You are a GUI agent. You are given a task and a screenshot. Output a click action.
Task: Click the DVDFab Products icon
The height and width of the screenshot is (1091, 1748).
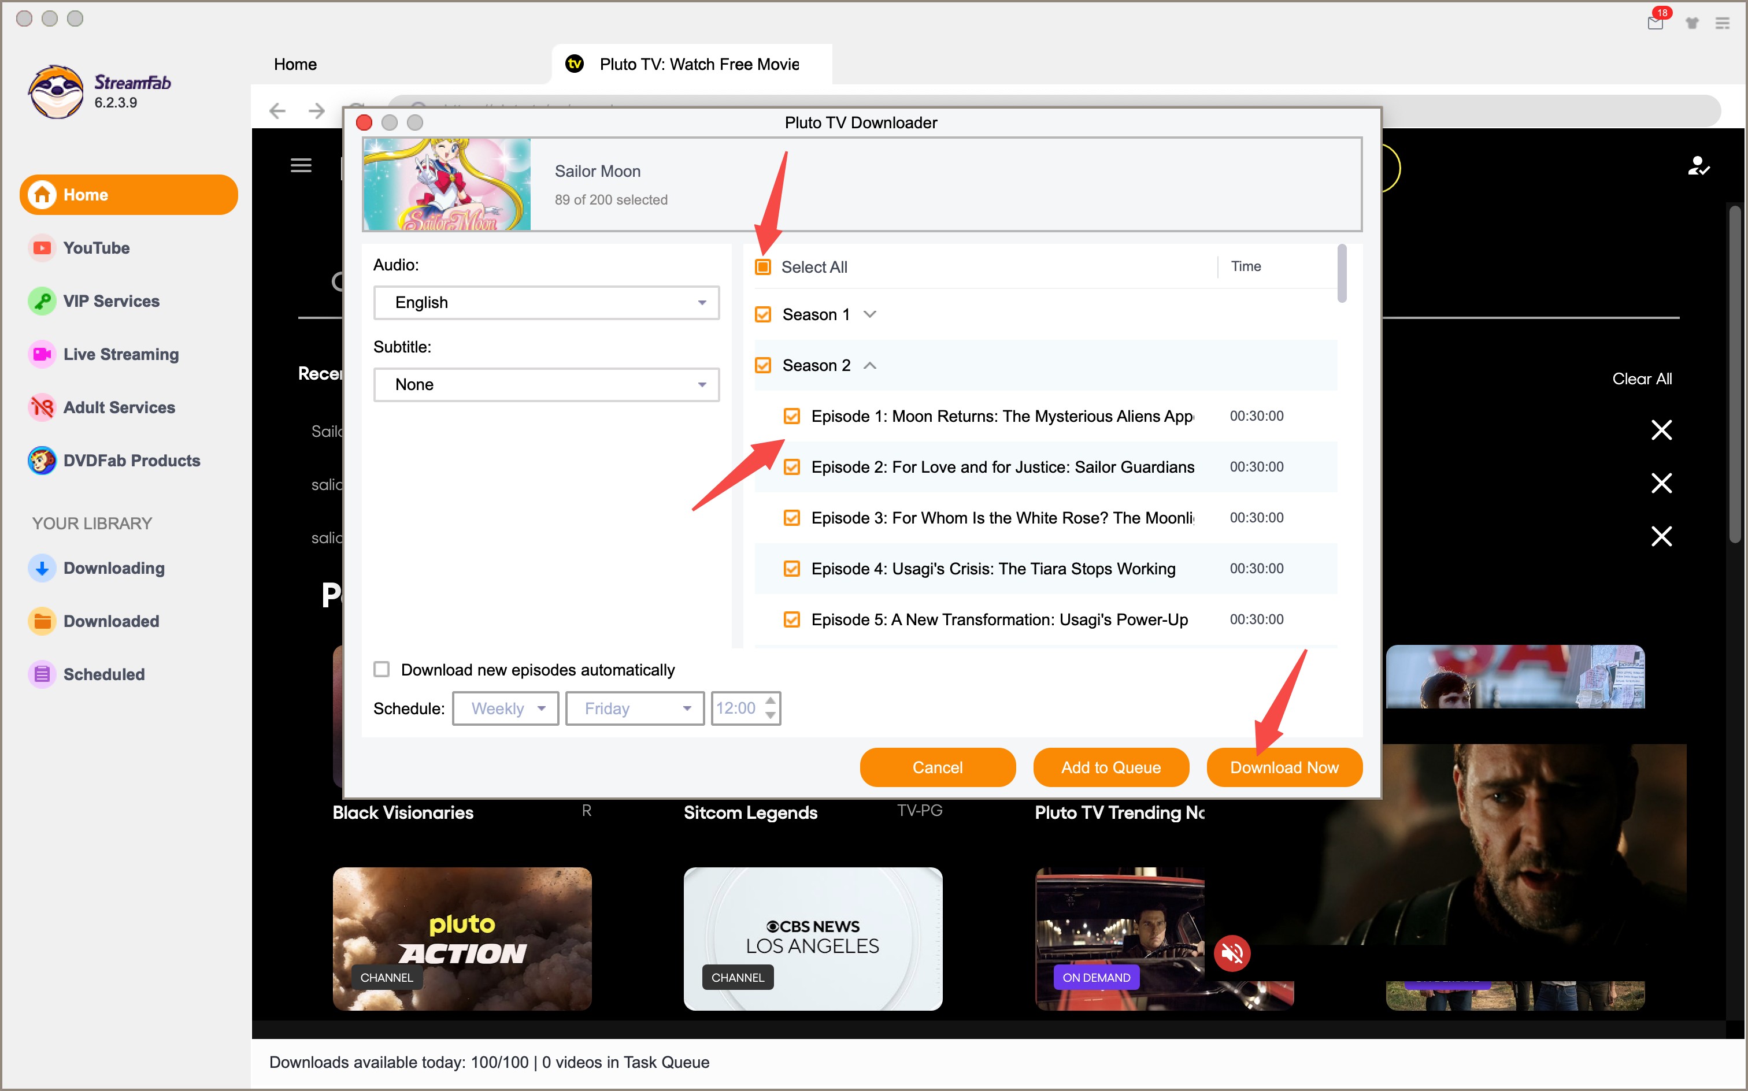42,461
